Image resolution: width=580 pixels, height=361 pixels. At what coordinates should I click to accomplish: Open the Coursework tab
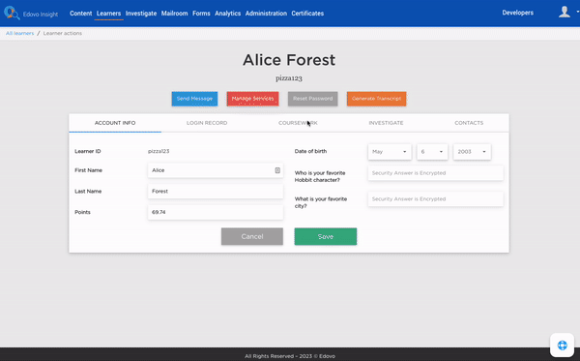298,123
